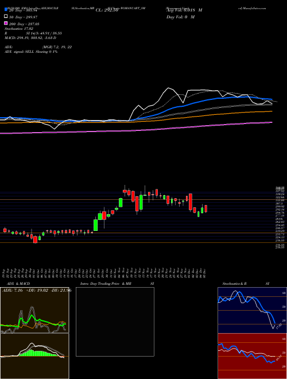Select the '200 Day = 287.05' legend text
Image resolution: width=287 pixels, height=379 pixels.
[x=25, y=24]
